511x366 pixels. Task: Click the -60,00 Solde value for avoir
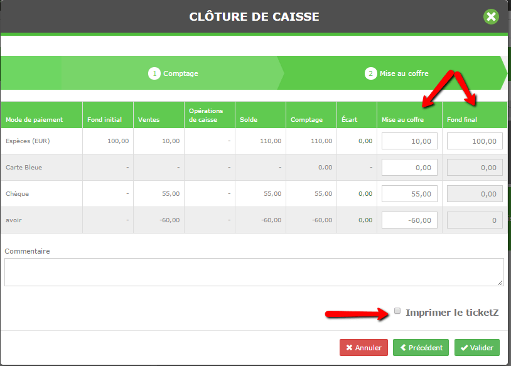(x=271, y=220)
